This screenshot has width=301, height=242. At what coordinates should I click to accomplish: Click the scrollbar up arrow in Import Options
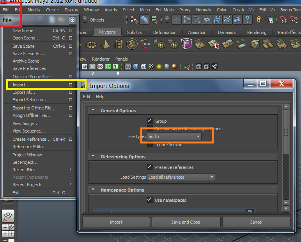[286, 106]
